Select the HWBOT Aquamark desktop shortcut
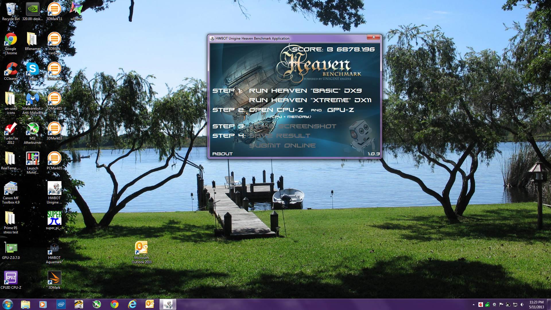 (54, 253)
